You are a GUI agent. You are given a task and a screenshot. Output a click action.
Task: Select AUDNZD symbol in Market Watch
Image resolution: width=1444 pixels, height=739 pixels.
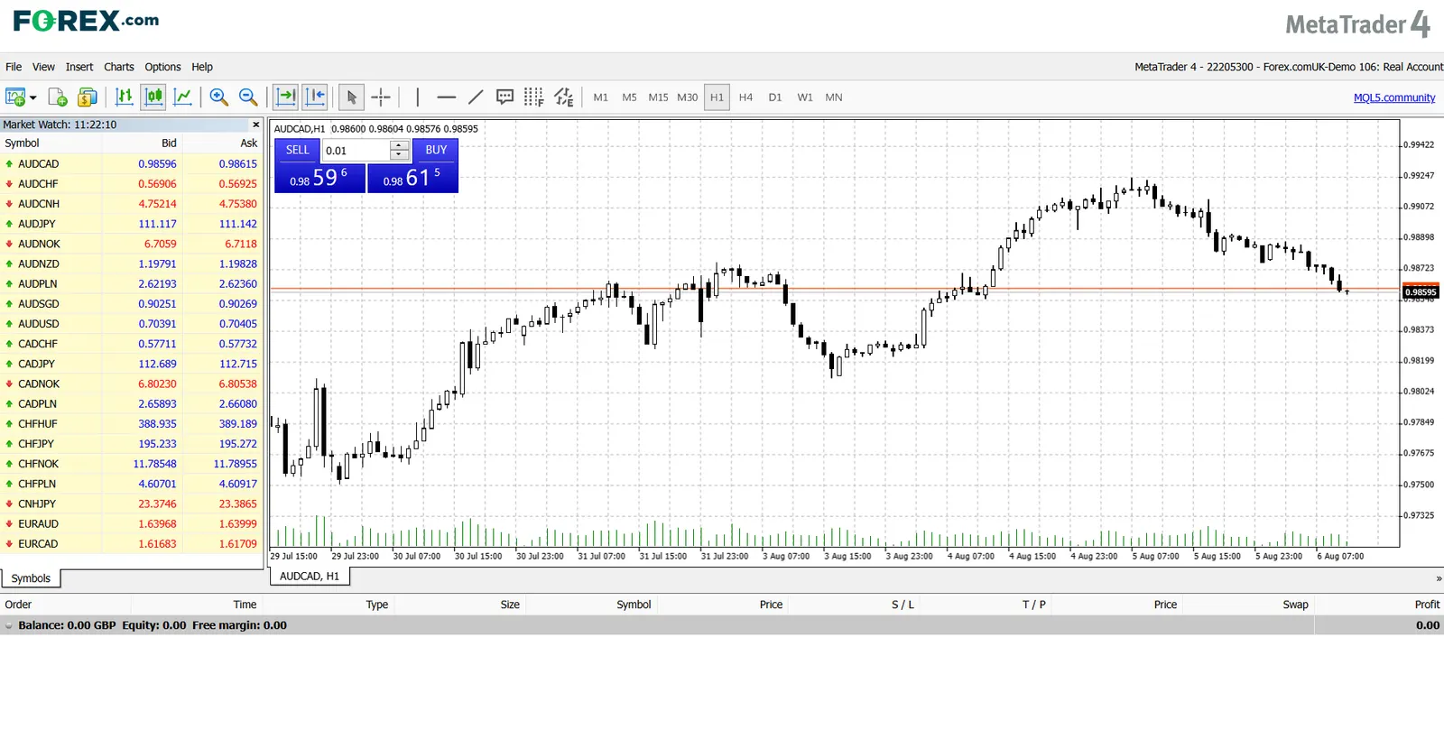(39, 264)
